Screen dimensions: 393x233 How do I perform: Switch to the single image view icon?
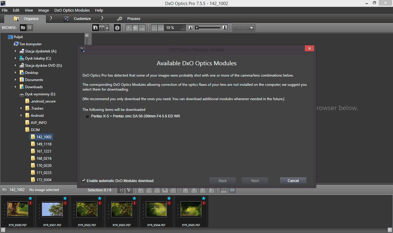96,28
